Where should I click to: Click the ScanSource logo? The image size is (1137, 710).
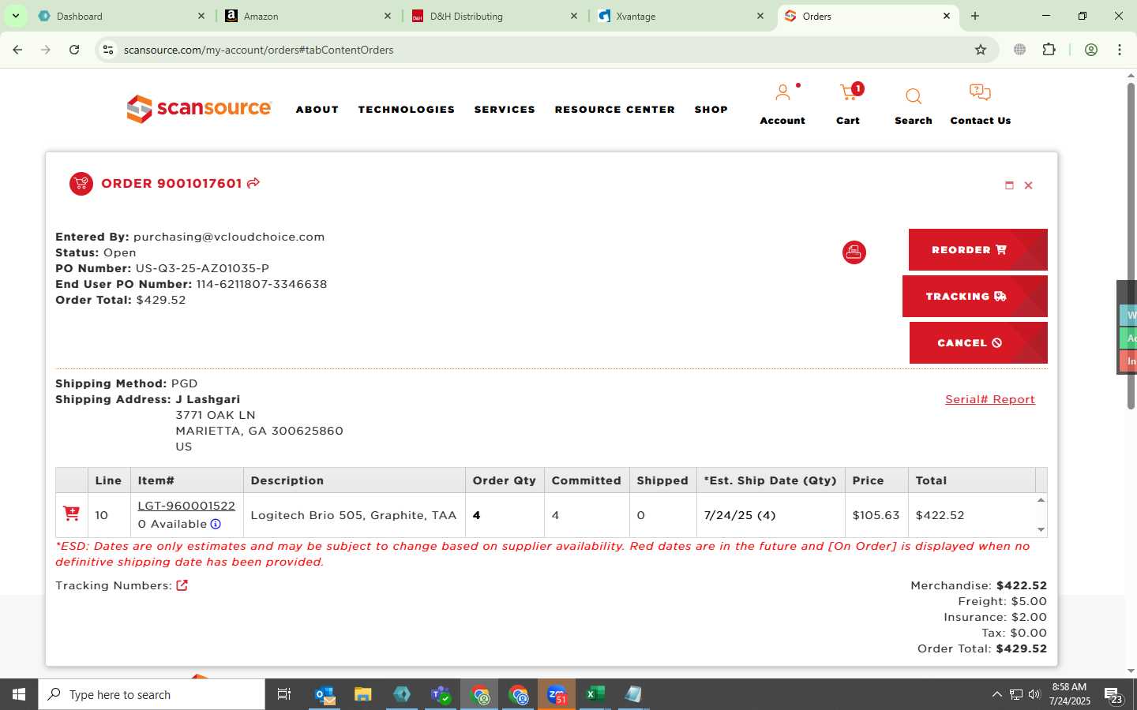tap(199, 109)
